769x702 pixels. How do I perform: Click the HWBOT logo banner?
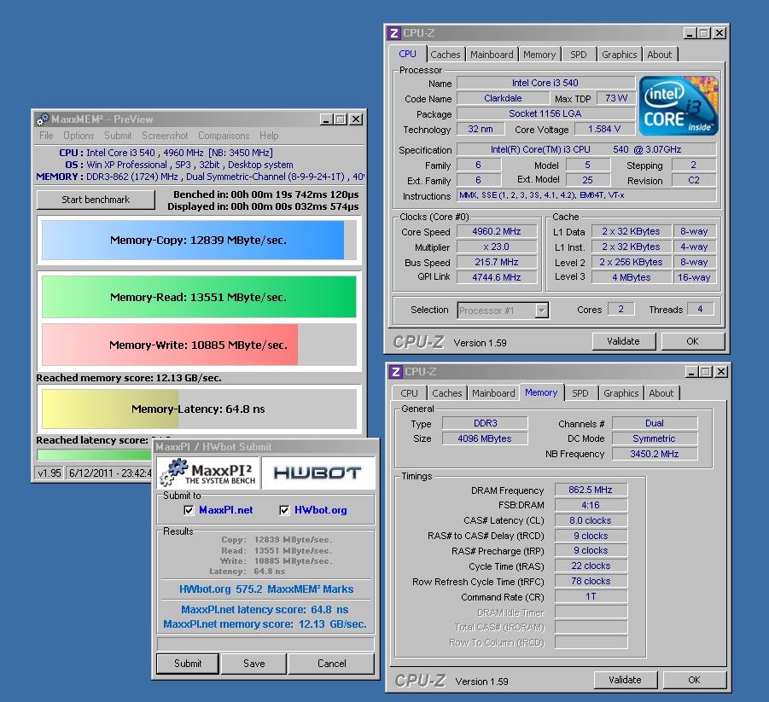(x=318, y=473)
